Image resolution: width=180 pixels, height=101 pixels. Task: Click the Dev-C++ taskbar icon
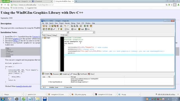point(45,99)
